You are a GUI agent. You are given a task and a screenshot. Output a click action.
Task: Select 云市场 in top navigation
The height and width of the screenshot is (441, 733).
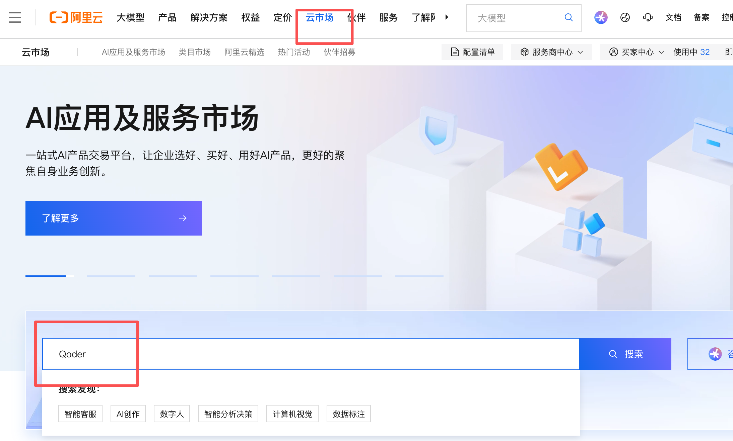click(x=319, y=17)
